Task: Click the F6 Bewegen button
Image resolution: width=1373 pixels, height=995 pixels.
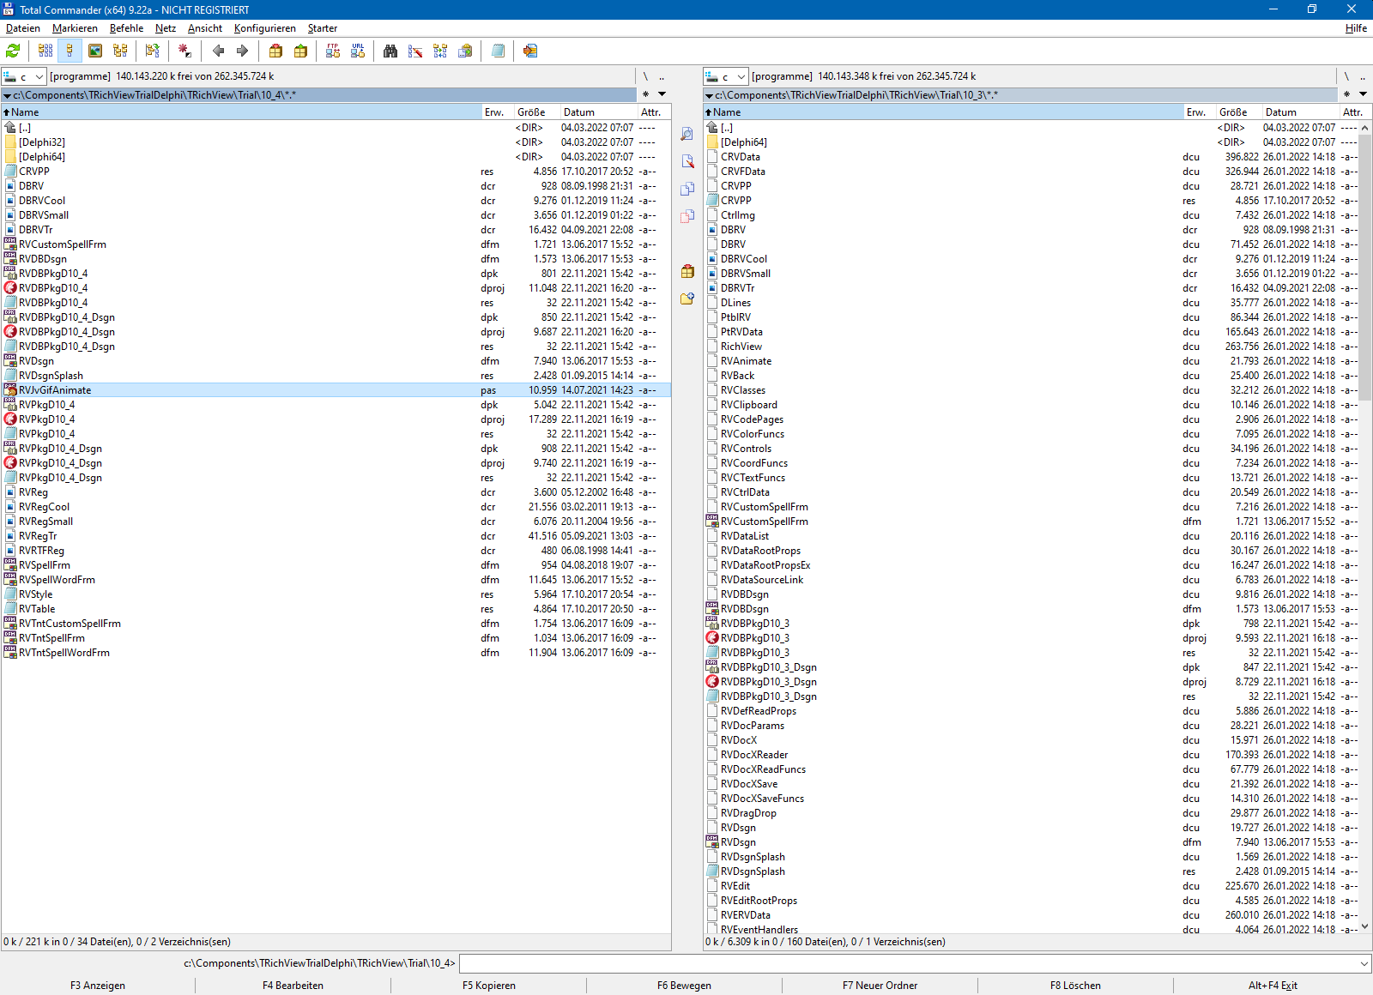Action: [685, 986]
